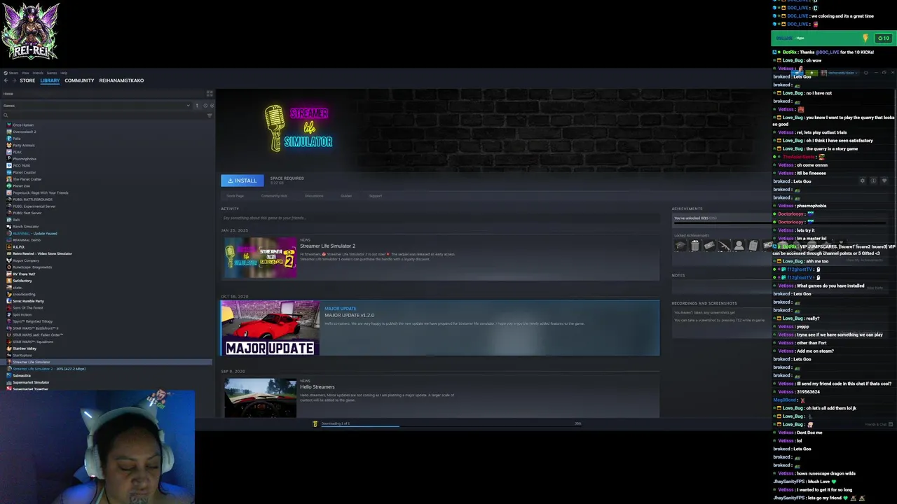Switch to the STORE tab

click(x=27, y=80)
